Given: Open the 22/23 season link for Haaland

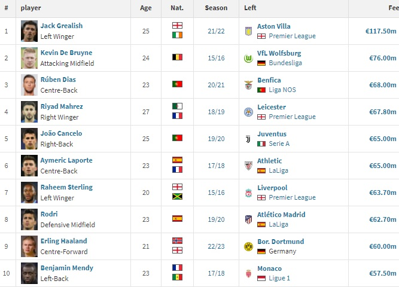Looking at the screenshot, I should click(216, 246).
